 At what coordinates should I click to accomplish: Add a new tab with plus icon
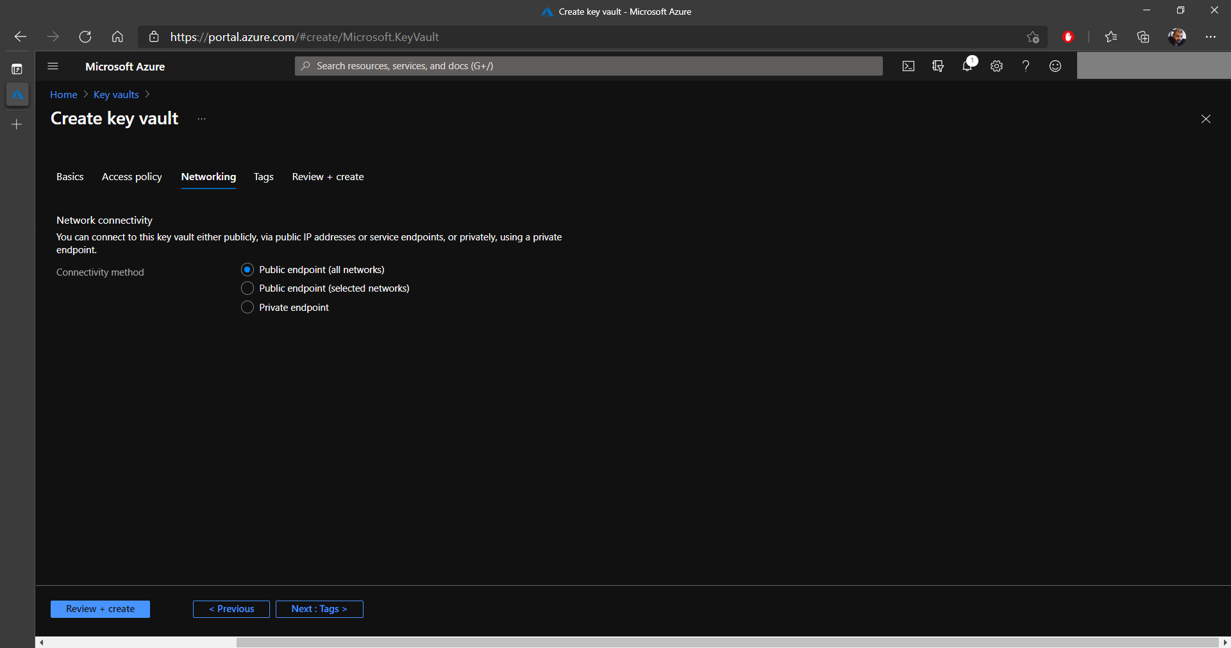17,124
